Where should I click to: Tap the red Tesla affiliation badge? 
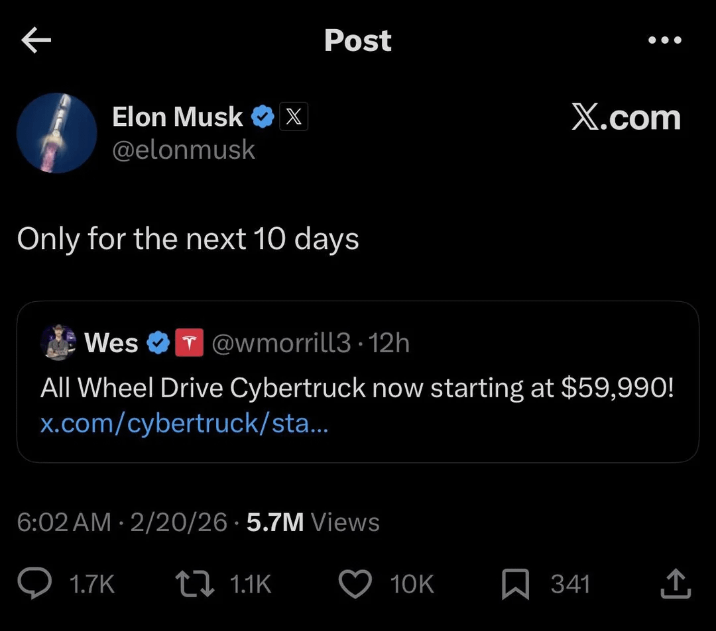189,344
